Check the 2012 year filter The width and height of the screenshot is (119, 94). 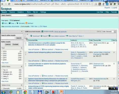[2, 56]
